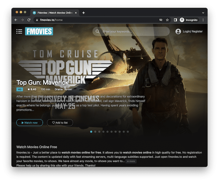
Task: Open the Top Gun: Maverick title
Action: click(42, 82)
